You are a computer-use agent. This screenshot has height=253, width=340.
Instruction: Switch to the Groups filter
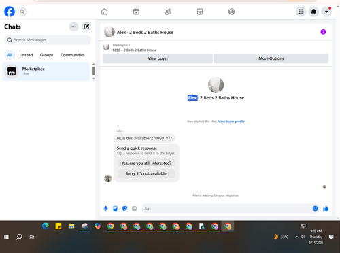pos(46,55)
